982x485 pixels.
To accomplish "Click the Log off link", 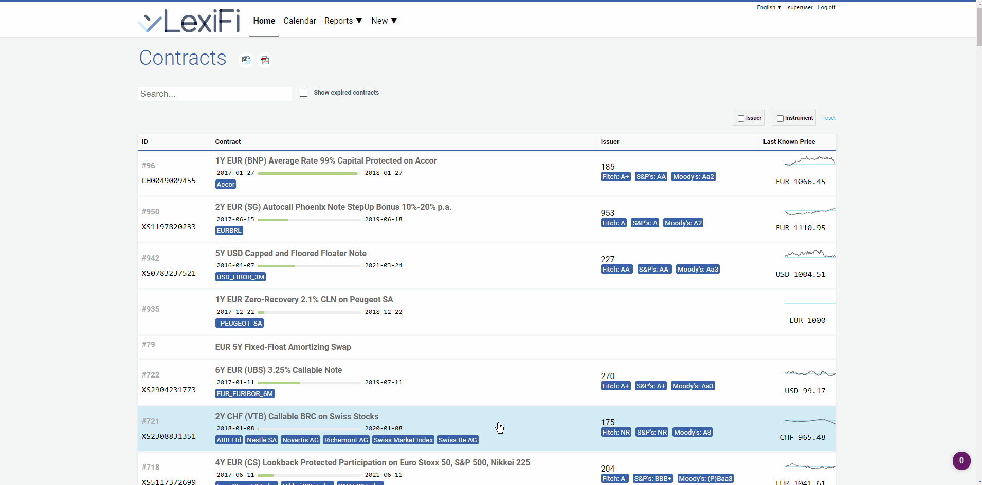I will [827, 7].
